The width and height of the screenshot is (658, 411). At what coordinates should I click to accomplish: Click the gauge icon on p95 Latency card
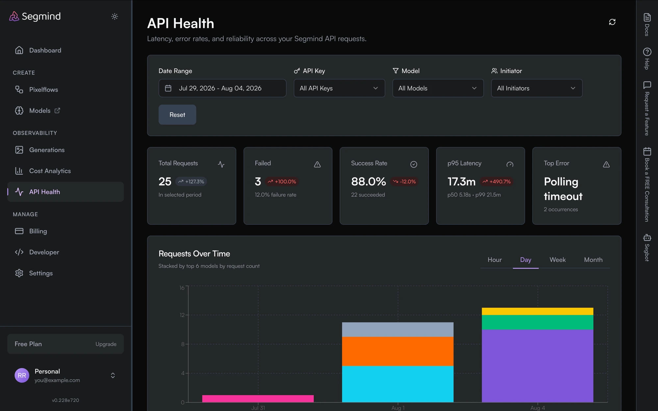tap(510, 164)
